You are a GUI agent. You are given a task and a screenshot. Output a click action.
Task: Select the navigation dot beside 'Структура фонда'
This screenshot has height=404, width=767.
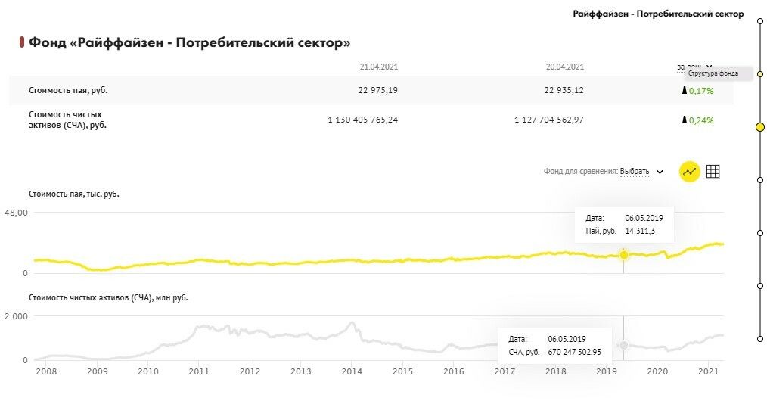click(x=760, y=74)
